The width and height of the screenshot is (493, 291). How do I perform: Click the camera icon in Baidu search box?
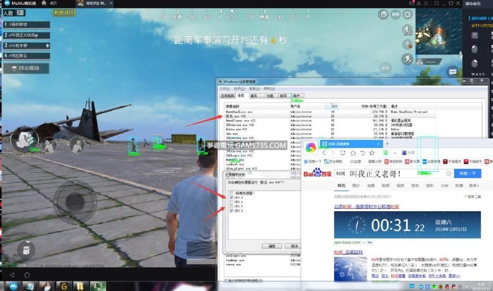[448, 173]
